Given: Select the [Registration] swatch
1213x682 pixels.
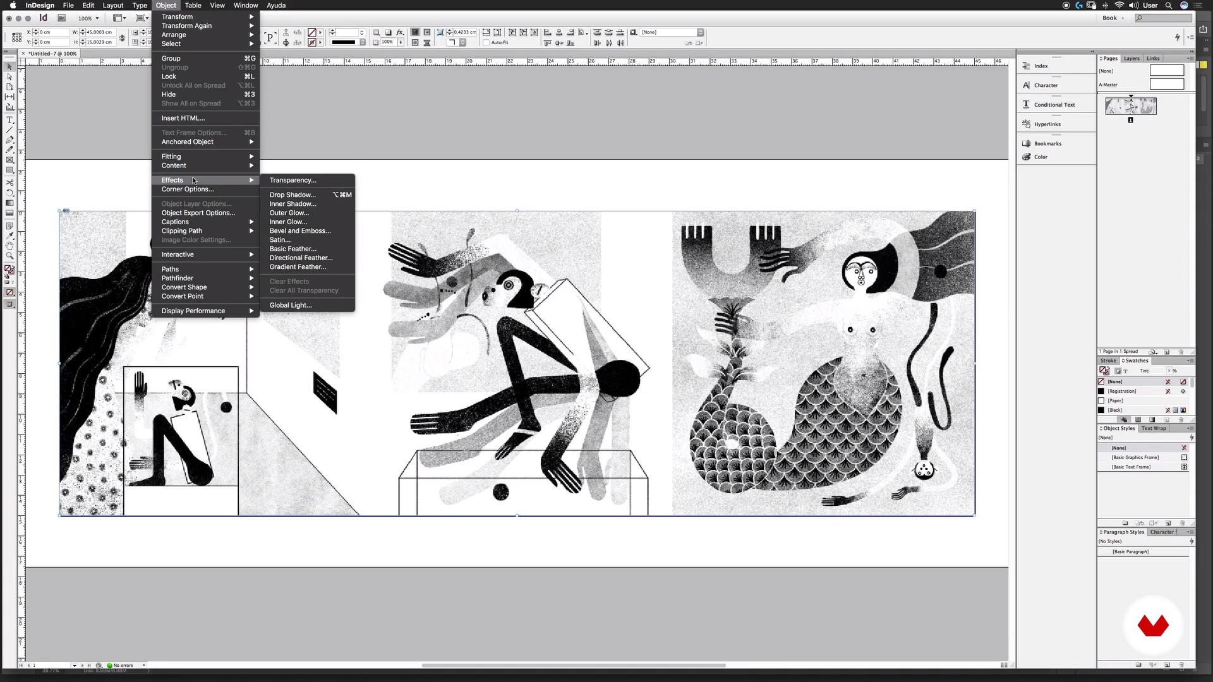Looking at the screenshot, I should (x=1144, y=392).
